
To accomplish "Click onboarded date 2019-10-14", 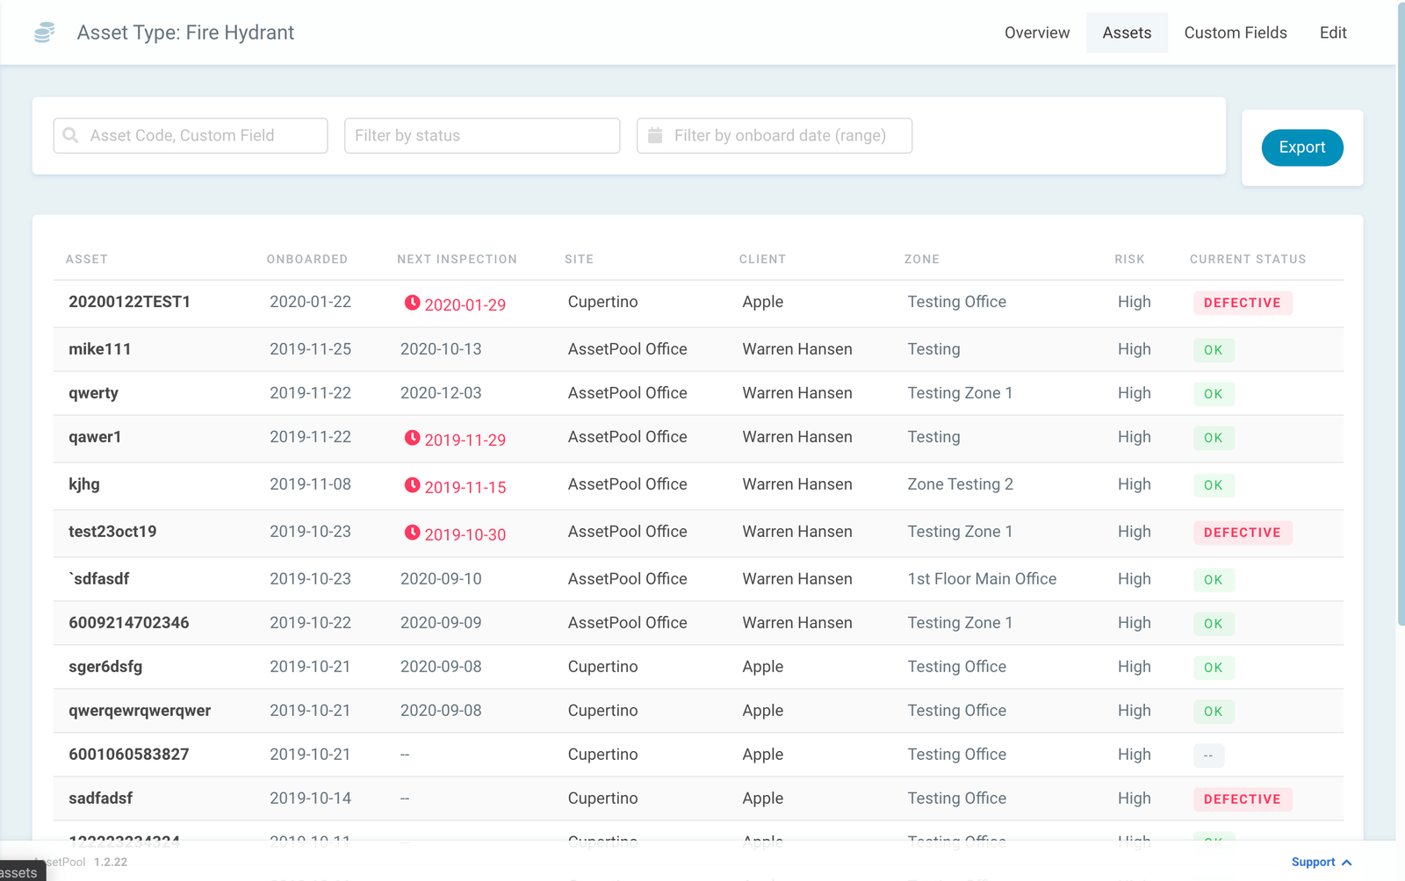I will pos(310,799).
